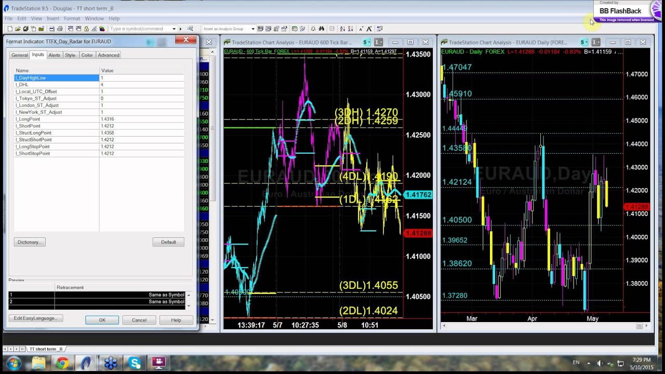The height and width of the screenshot is (374, 665).
Task: Open Skype from the taskbar
Action: [135, 363]
